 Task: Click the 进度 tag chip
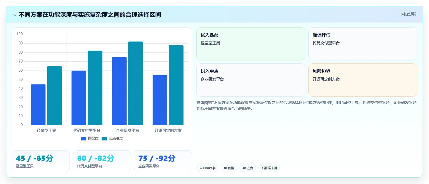pos(248,168)
